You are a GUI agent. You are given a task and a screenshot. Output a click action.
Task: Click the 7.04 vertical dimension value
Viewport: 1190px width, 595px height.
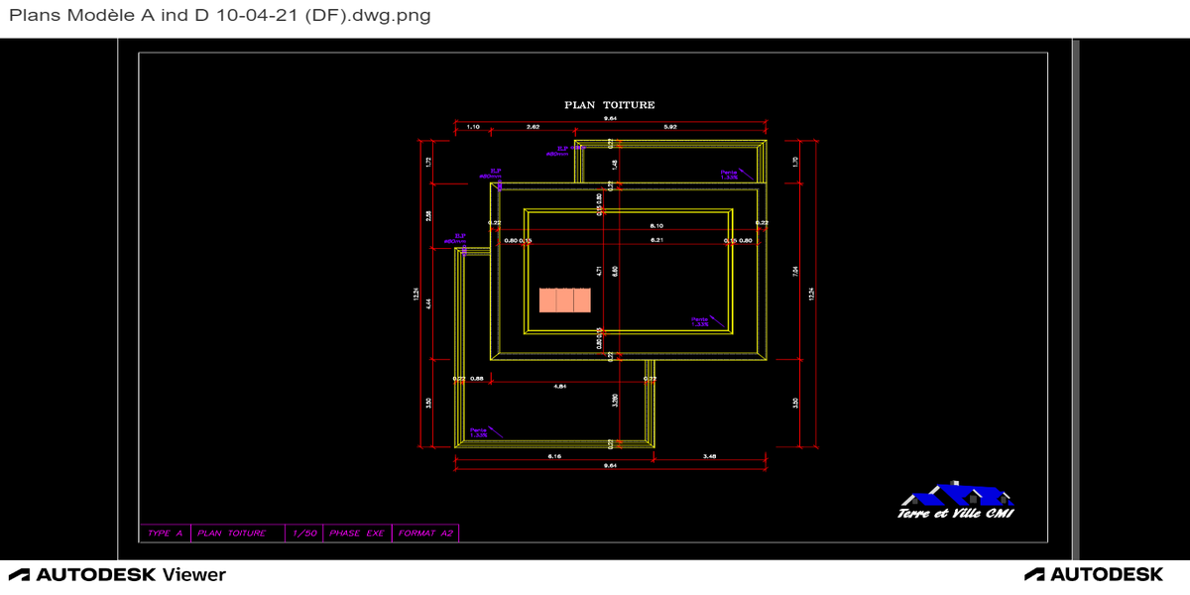[x=796, y=270]
